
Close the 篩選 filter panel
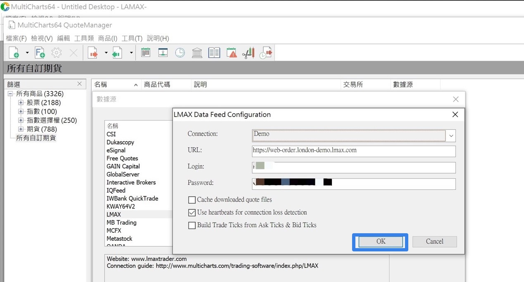pyautogui.click(x=79, y=84)
